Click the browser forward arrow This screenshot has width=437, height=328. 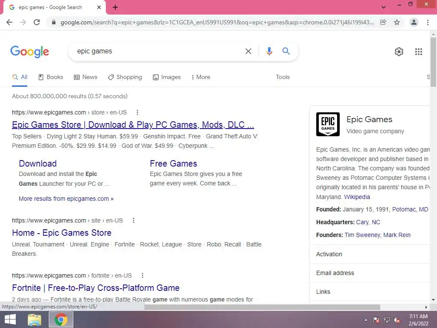pyautogui.click(x=23, y=22)
